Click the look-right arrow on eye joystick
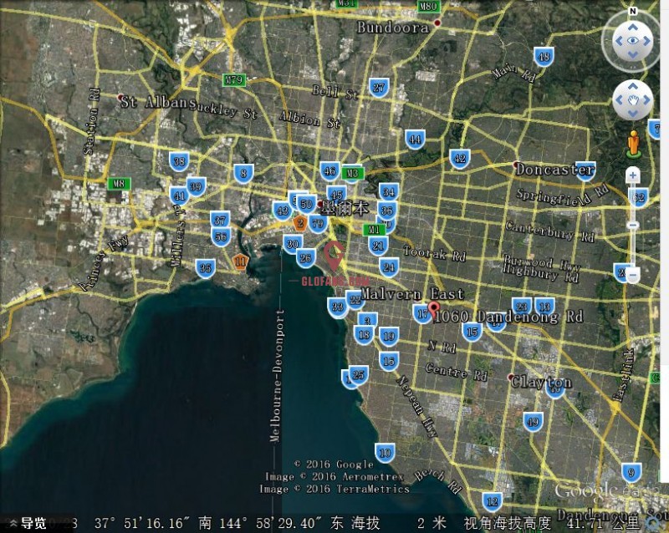 [648, 39]
